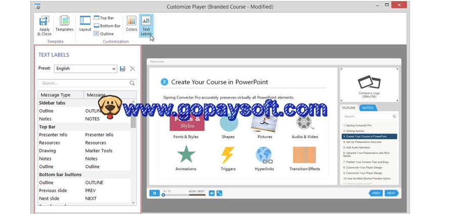Open Outline customization in ribbon
Image resolution: width=450 pixels, height=214 pixels.
tap(104, 33)
